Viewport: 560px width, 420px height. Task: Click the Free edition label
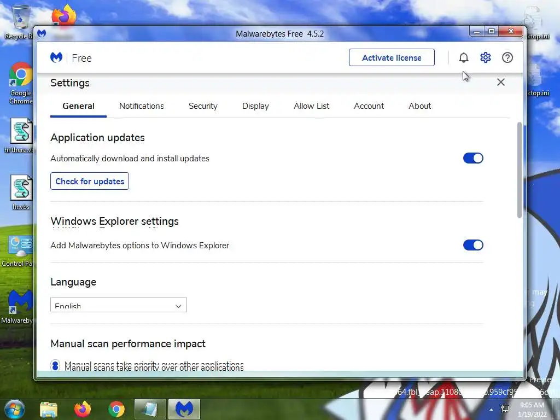click(82, 58)
